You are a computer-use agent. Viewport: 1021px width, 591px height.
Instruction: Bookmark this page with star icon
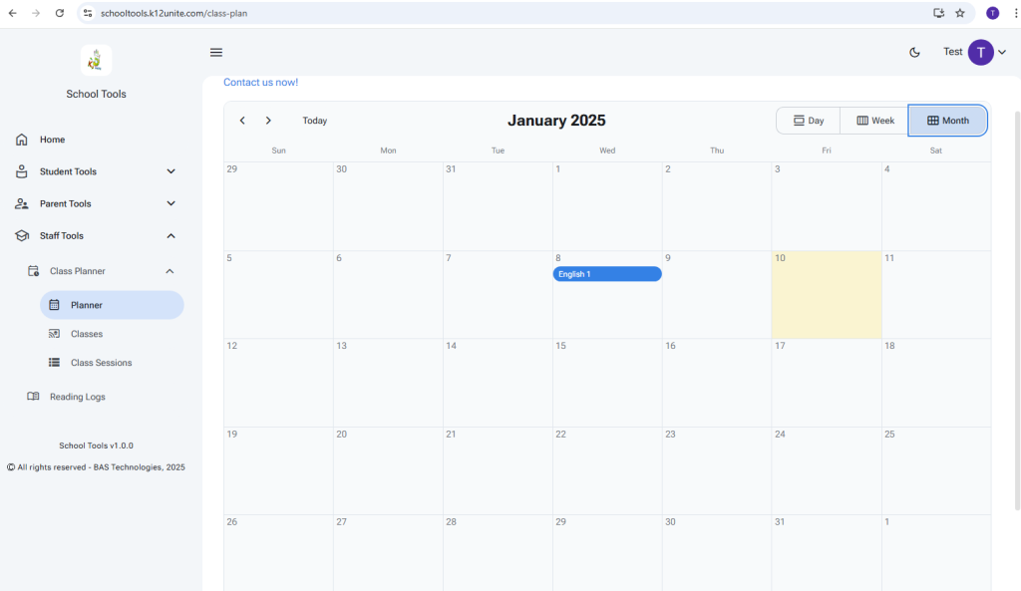[x=960, y=13]
